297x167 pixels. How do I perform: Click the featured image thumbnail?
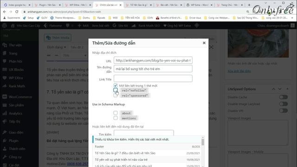[258, 43]
